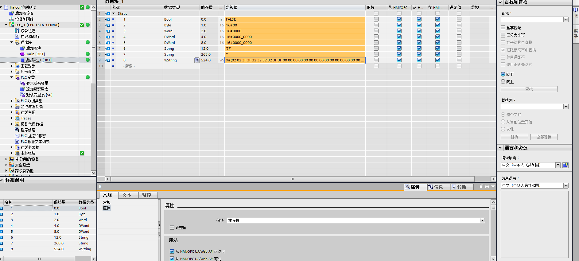Select the Main [OB1] block icon
Image resolution: width=579 pixels, height=261 pixels.
coord(23,54)
